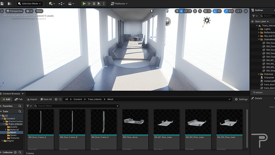This screenshot has width=275, height=155.
Task: Activate the Rotate tool in the viewport
Action: [x=186, y=11]
